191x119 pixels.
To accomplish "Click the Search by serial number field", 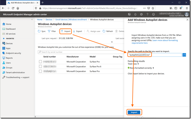I will (80, 52).
